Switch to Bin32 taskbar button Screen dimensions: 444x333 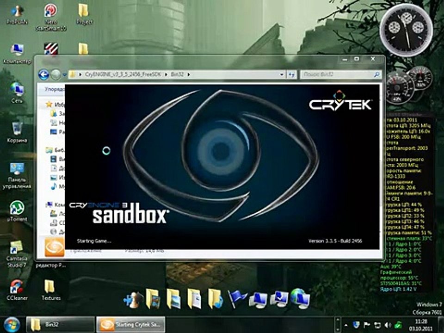[60, 325]
